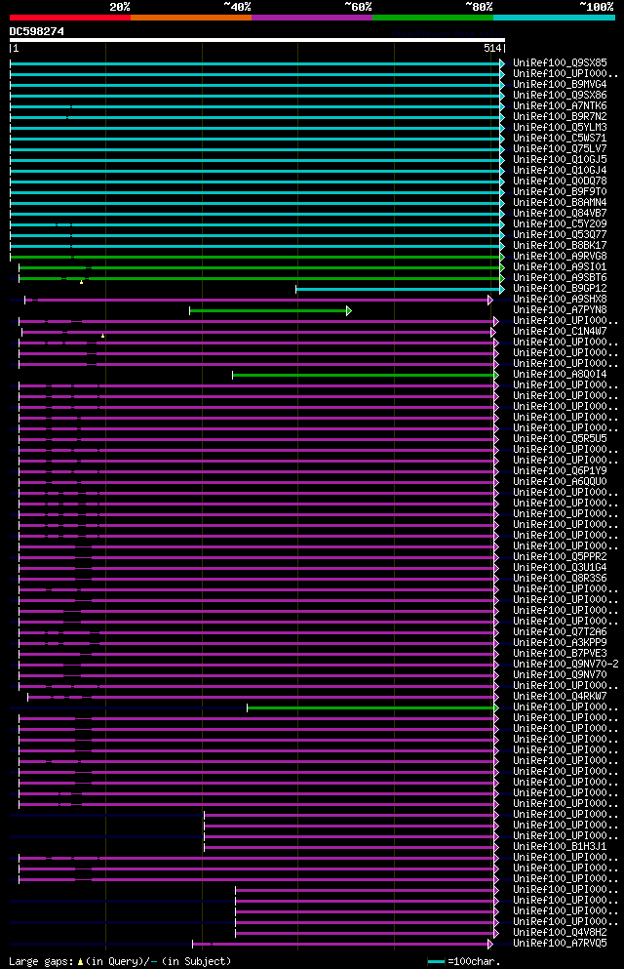Select the UniRef100_B7PVE3 label
The width and height of the screenshot is (624, 969).
[560, 653]
